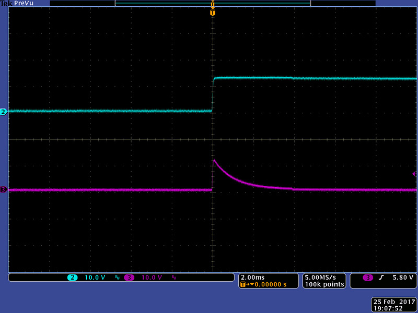Click the bandwidth limit icon for channel 2
Image resolution: width=418 pixels, height=313 pixels.
117,278
